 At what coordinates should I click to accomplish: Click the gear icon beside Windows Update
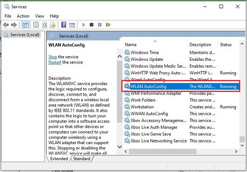tap(127, 59)
